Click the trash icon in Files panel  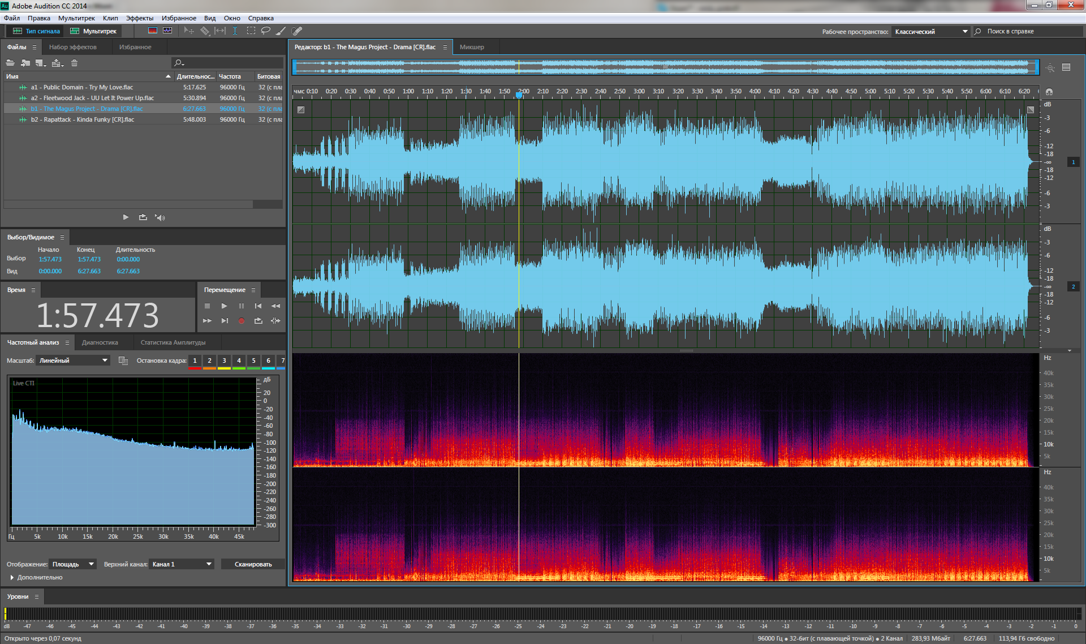[74, 63]
